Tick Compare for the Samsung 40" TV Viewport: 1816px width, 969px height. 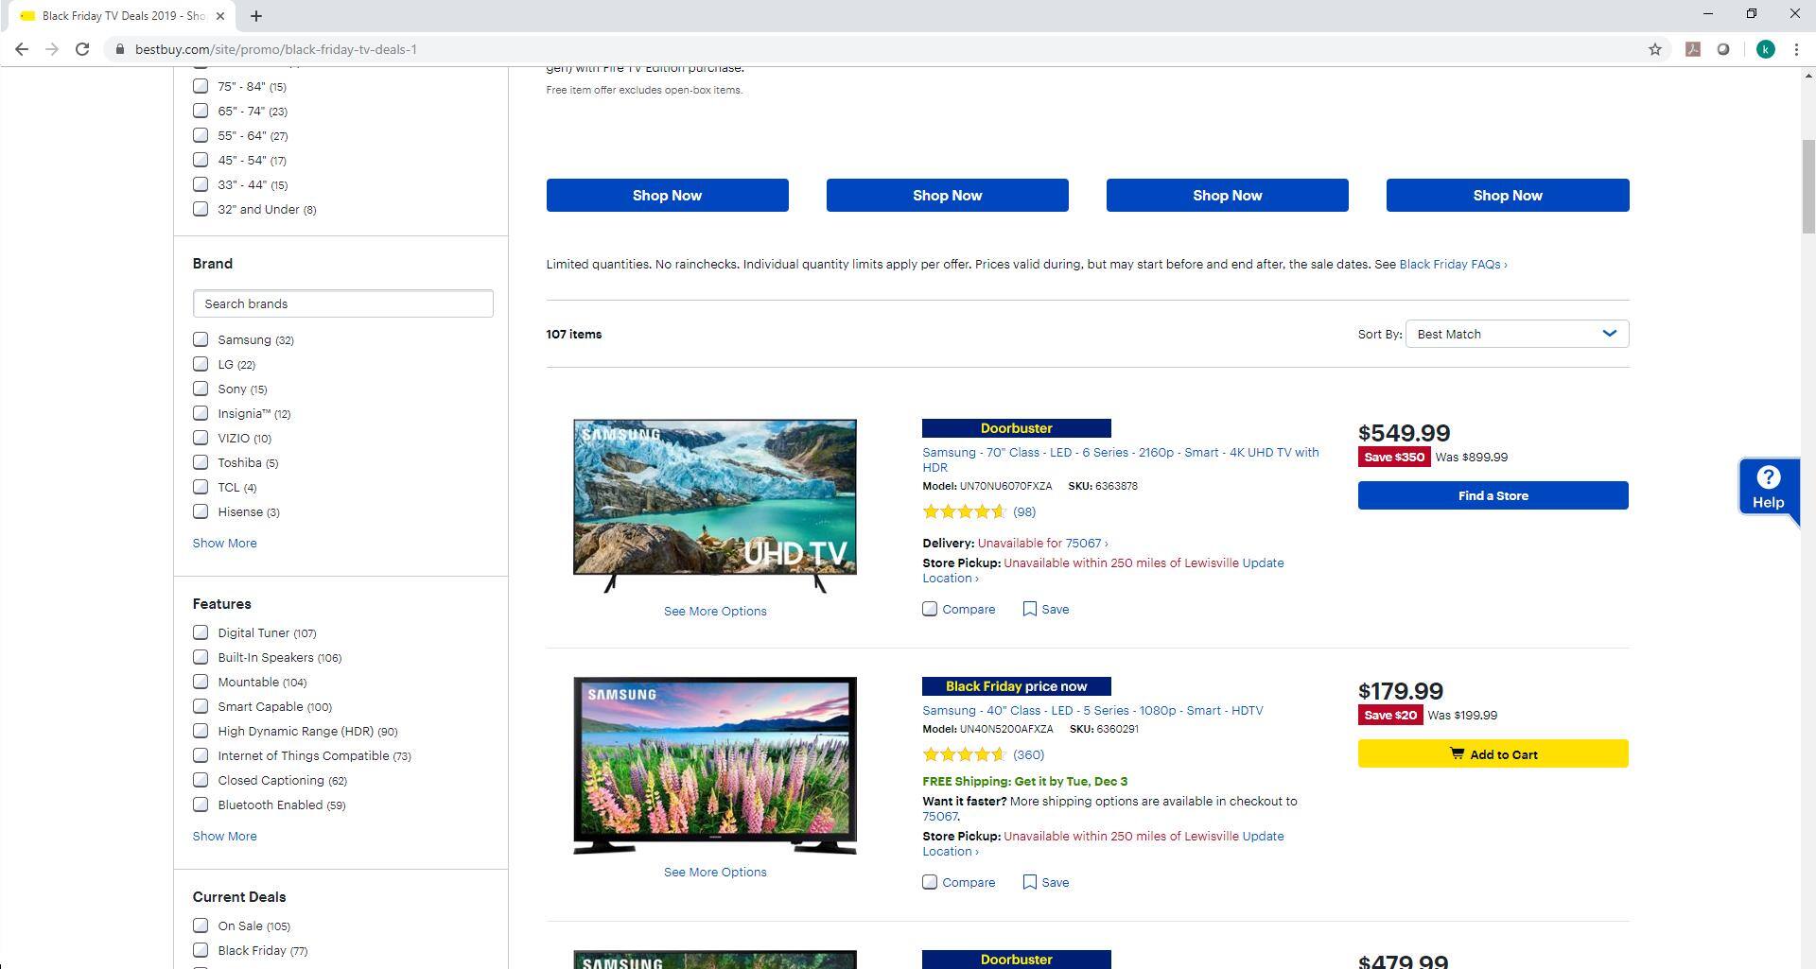930,882
